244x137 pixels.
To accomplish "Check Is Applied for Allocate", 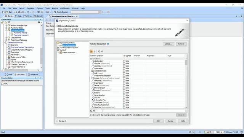I will tap(124, 64).
